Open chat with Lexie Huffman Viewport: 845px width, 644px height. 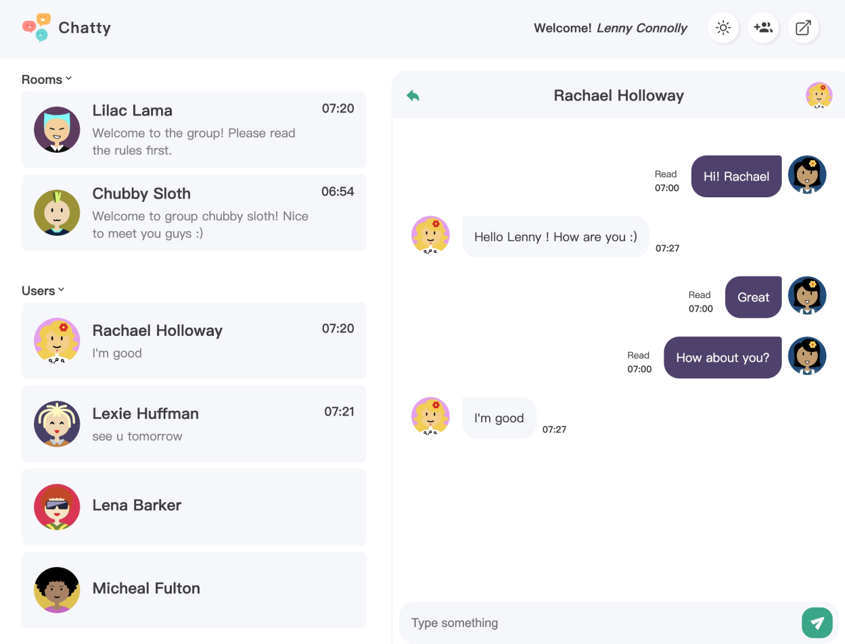[x=194, y=424]
